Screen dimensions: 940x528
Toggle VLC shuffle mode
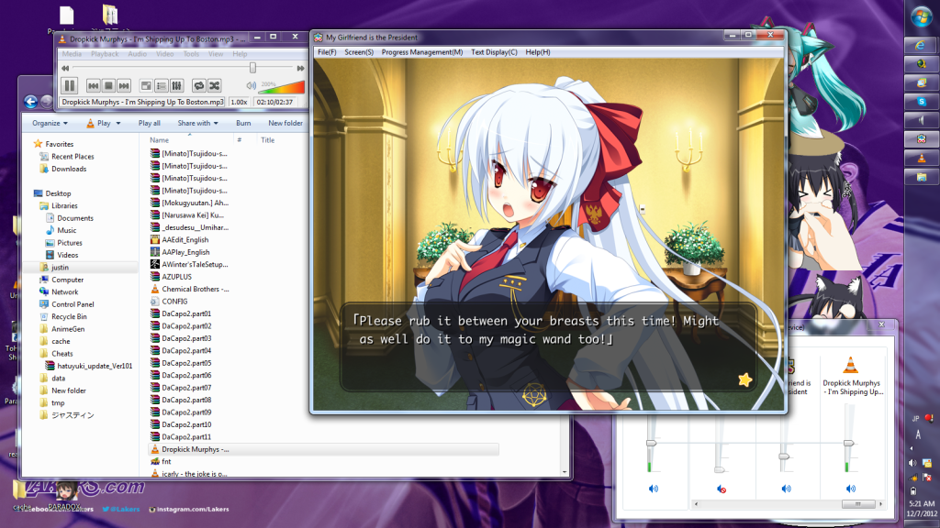(x=215, y=85)
